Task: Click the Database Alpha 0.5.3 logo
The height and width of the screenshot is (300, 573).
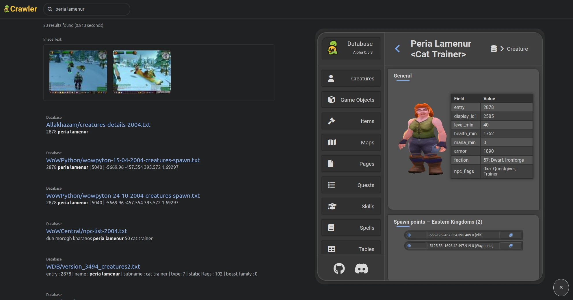Action: tap(333, 48)
